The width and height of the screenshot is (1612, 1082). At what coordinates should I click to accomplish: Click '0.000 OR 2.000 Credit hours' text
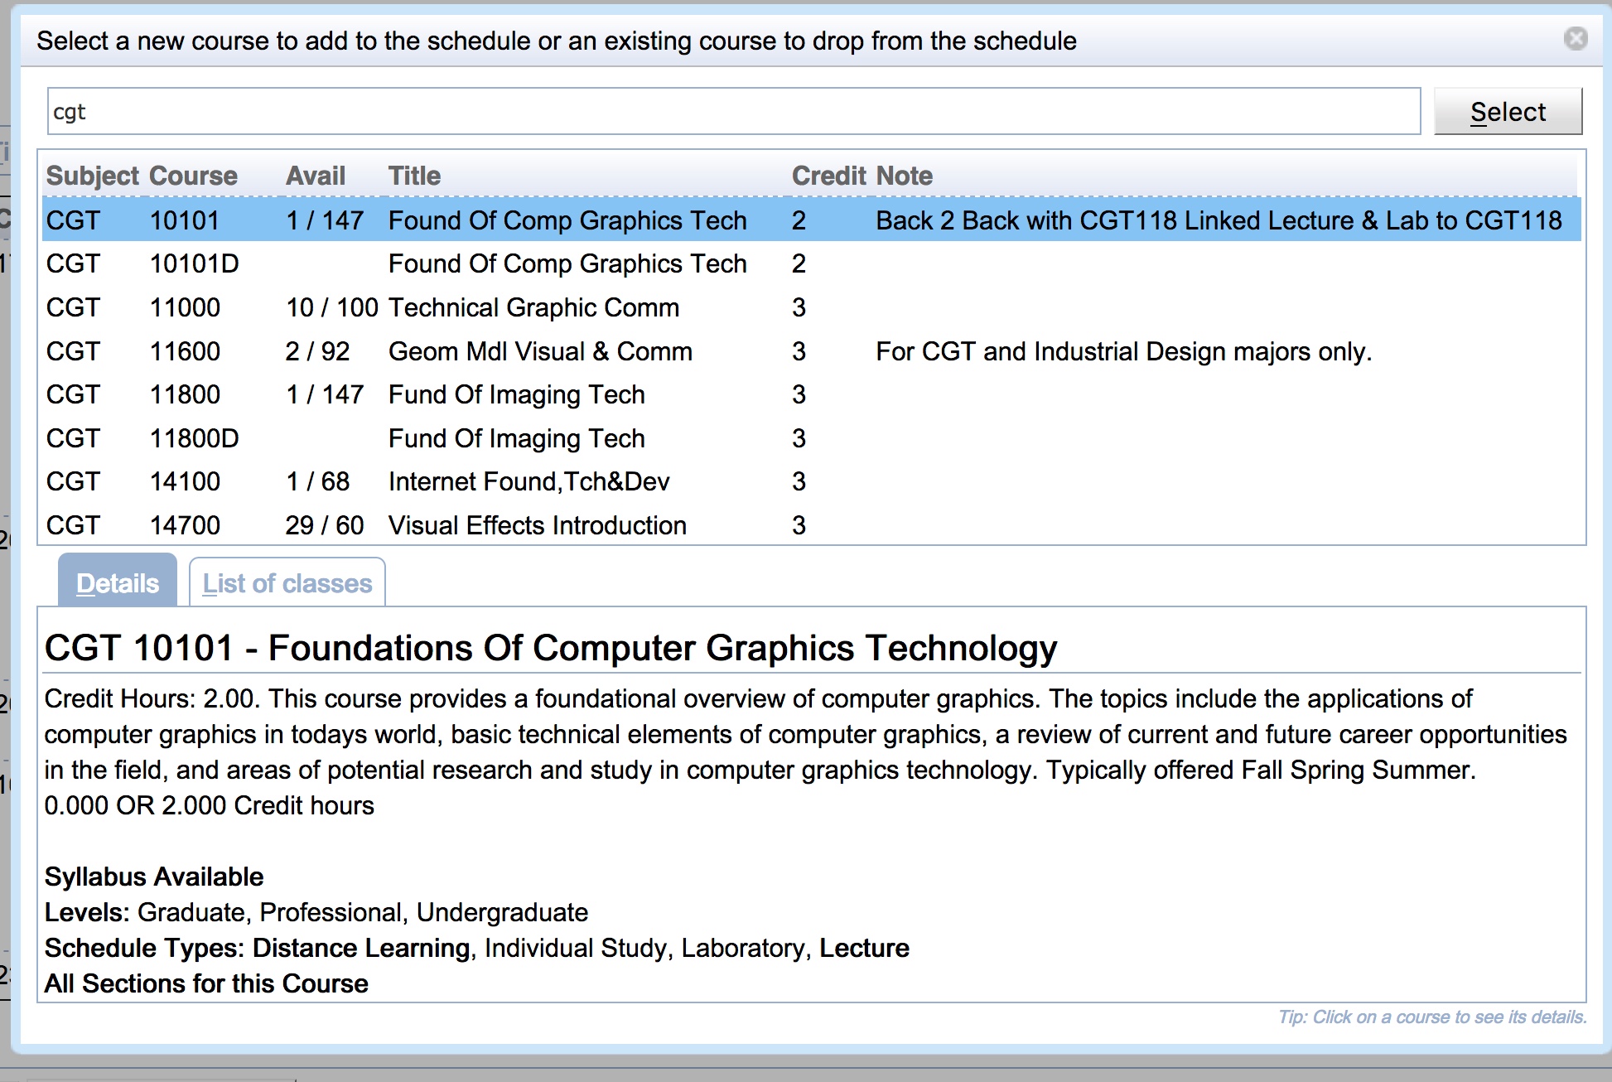point(209,805)
